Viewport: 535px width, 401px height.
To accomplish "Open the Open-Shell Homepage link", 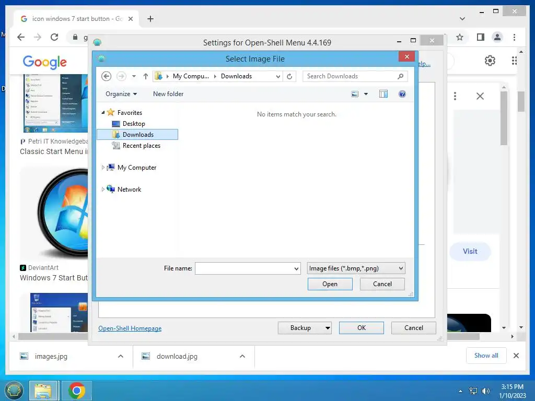I will 130,328.
